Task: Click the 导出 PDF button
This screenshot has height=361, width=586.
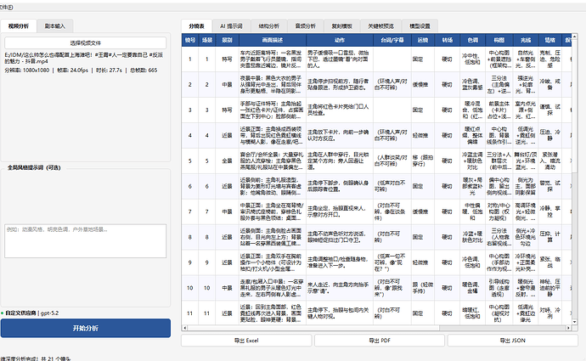Action: (x=380, y=341)
